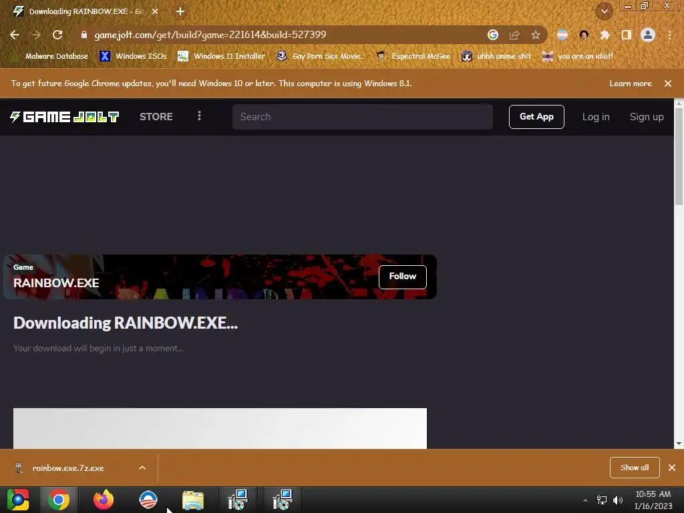This screenshot has height=513, width=684.
Task: Open the downloaded rainbow.exe.7z.exe file
Action: tap(68, 468)
